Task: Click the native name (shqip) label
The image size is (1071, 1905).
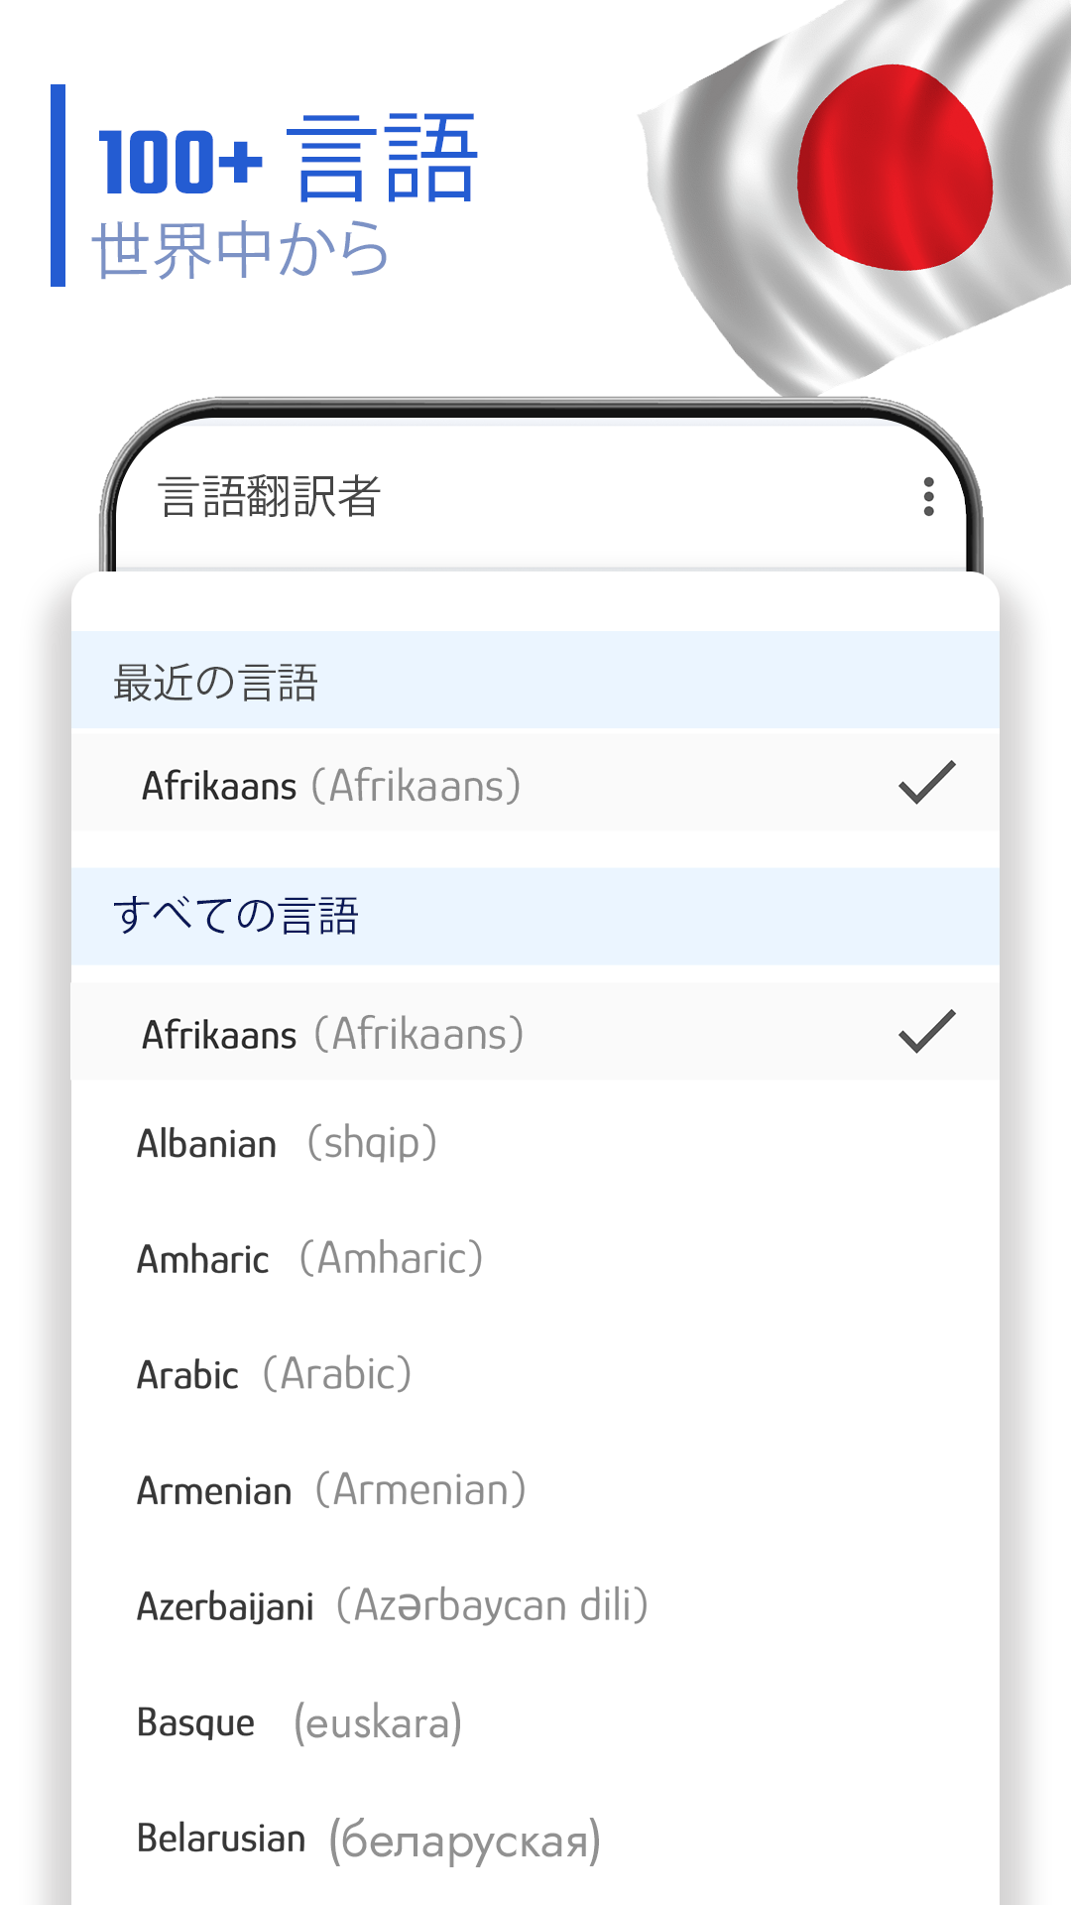Action: click(x=372, y=1143)
